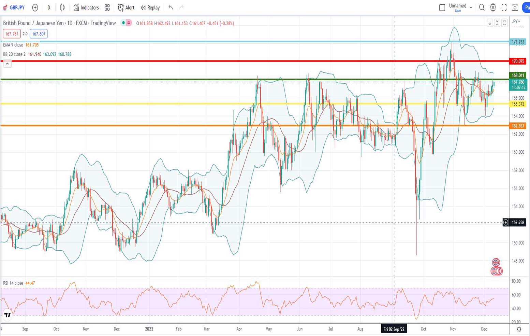
Task: Toggle the layout selection checkbox near Unnamed
Action: point(442,6)
